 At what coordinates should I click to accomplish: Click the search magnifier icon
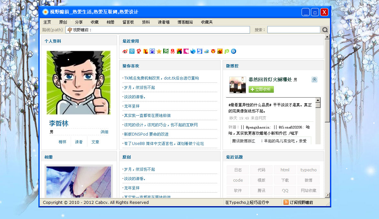[x=325, y=29]
